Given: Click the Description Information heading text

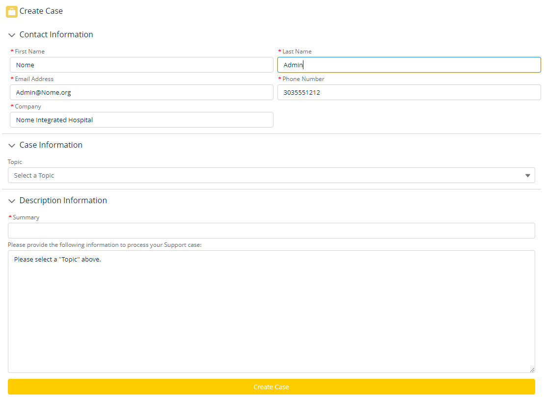Looking at the screenshot, I should click(x=63, y=201).
